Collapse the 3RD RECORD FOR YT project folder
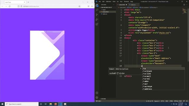 tap(107, 7)
